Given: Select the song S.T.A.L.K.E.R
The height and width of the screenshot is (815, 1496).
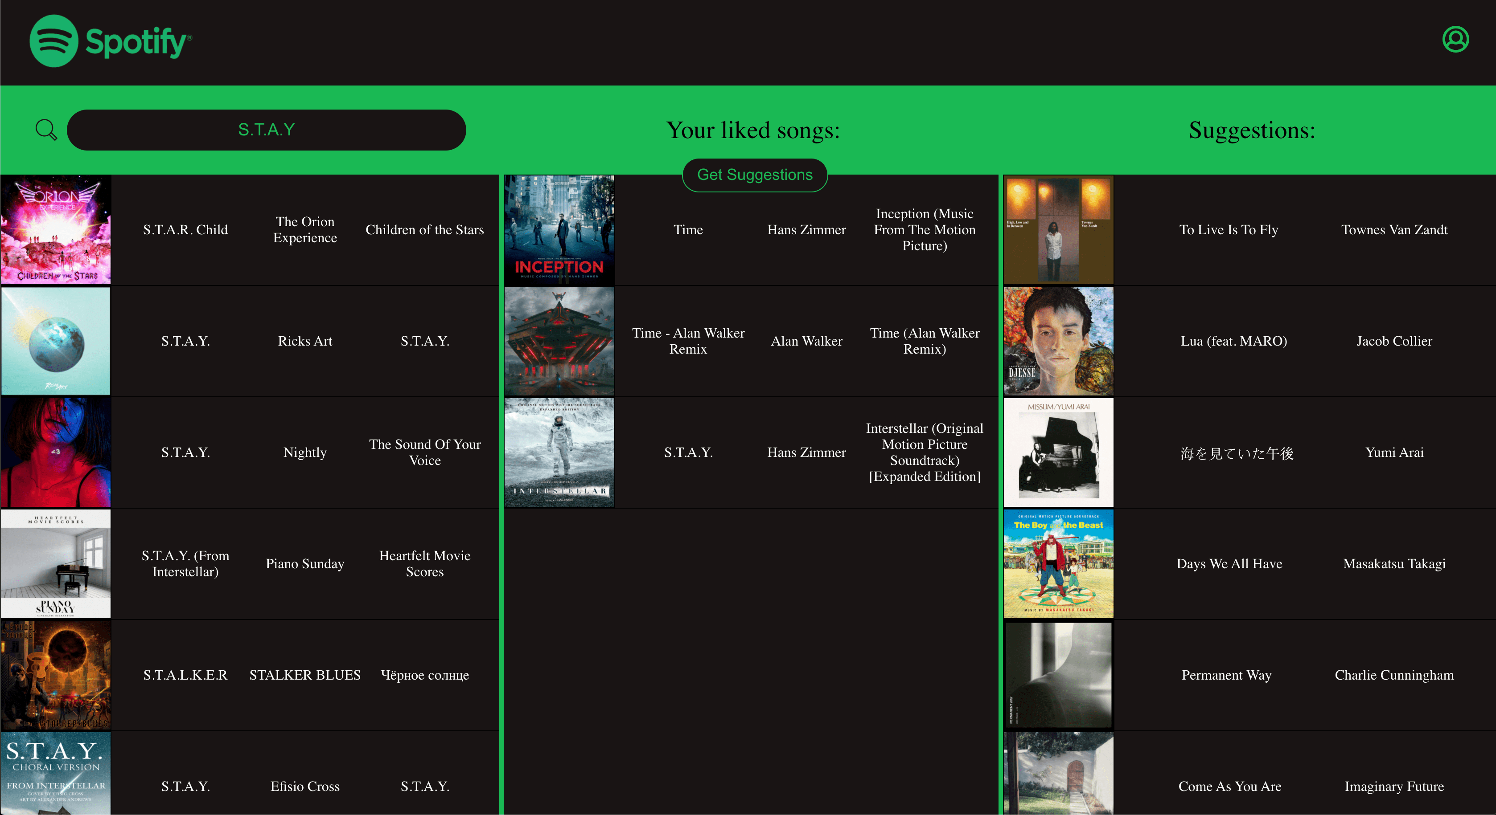Looking at the screenshot, I should click(185, 675).
